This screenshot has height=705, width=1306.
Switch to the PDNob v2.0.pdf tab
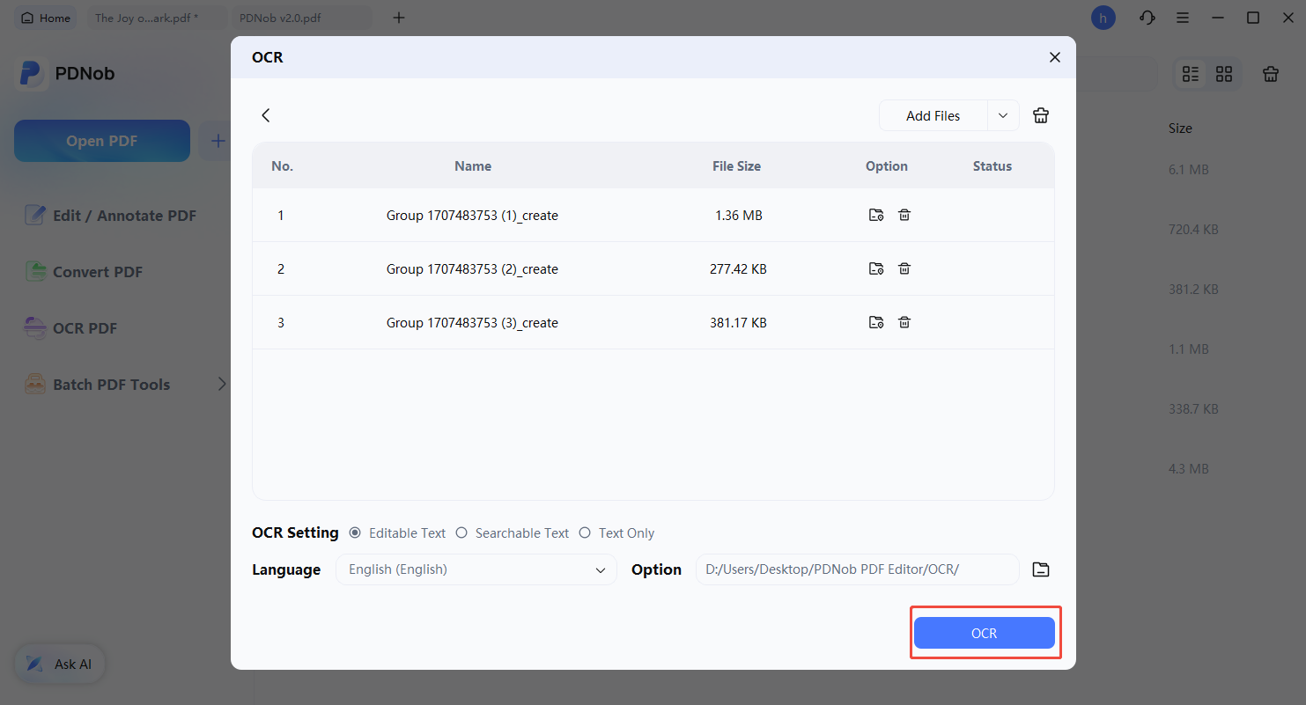pos(280,18)
